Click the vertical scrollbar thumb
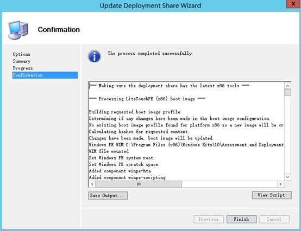301x231 pixels. 287,92
